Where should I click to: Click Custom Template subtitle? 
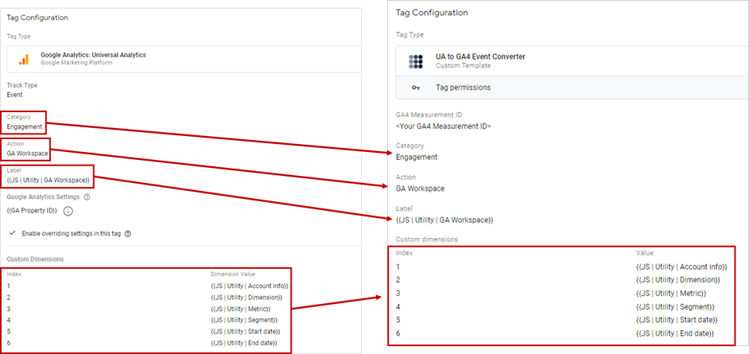coord(463,65)
